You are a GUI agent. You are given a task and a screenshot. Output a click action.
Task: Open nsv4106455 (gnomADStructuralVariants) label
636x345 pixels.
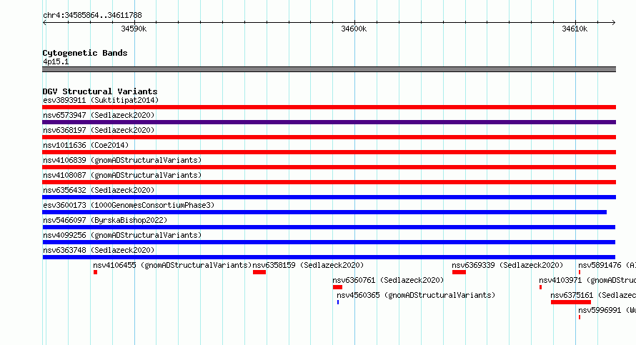[x=172, y=265]
